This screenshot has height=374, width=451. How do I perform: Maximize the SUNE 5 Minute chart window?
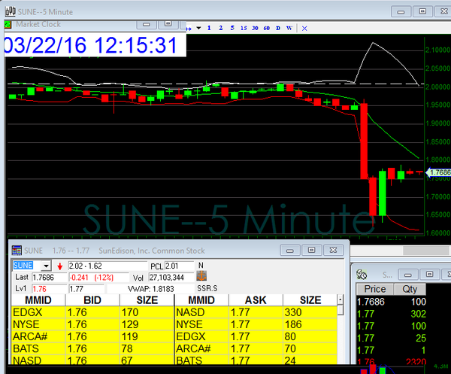[x=422, y=11]
